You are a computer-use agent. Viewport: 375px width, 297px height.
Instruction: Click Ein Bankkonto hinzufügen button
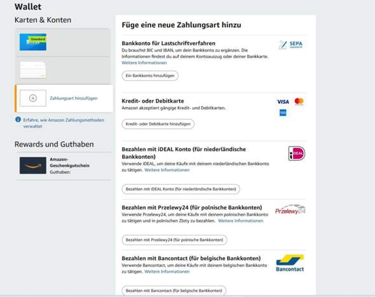click(x=150, y=76)
